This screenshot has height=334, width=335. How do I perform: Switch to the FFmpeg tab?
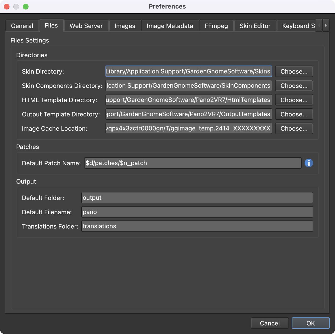(216, 26)
